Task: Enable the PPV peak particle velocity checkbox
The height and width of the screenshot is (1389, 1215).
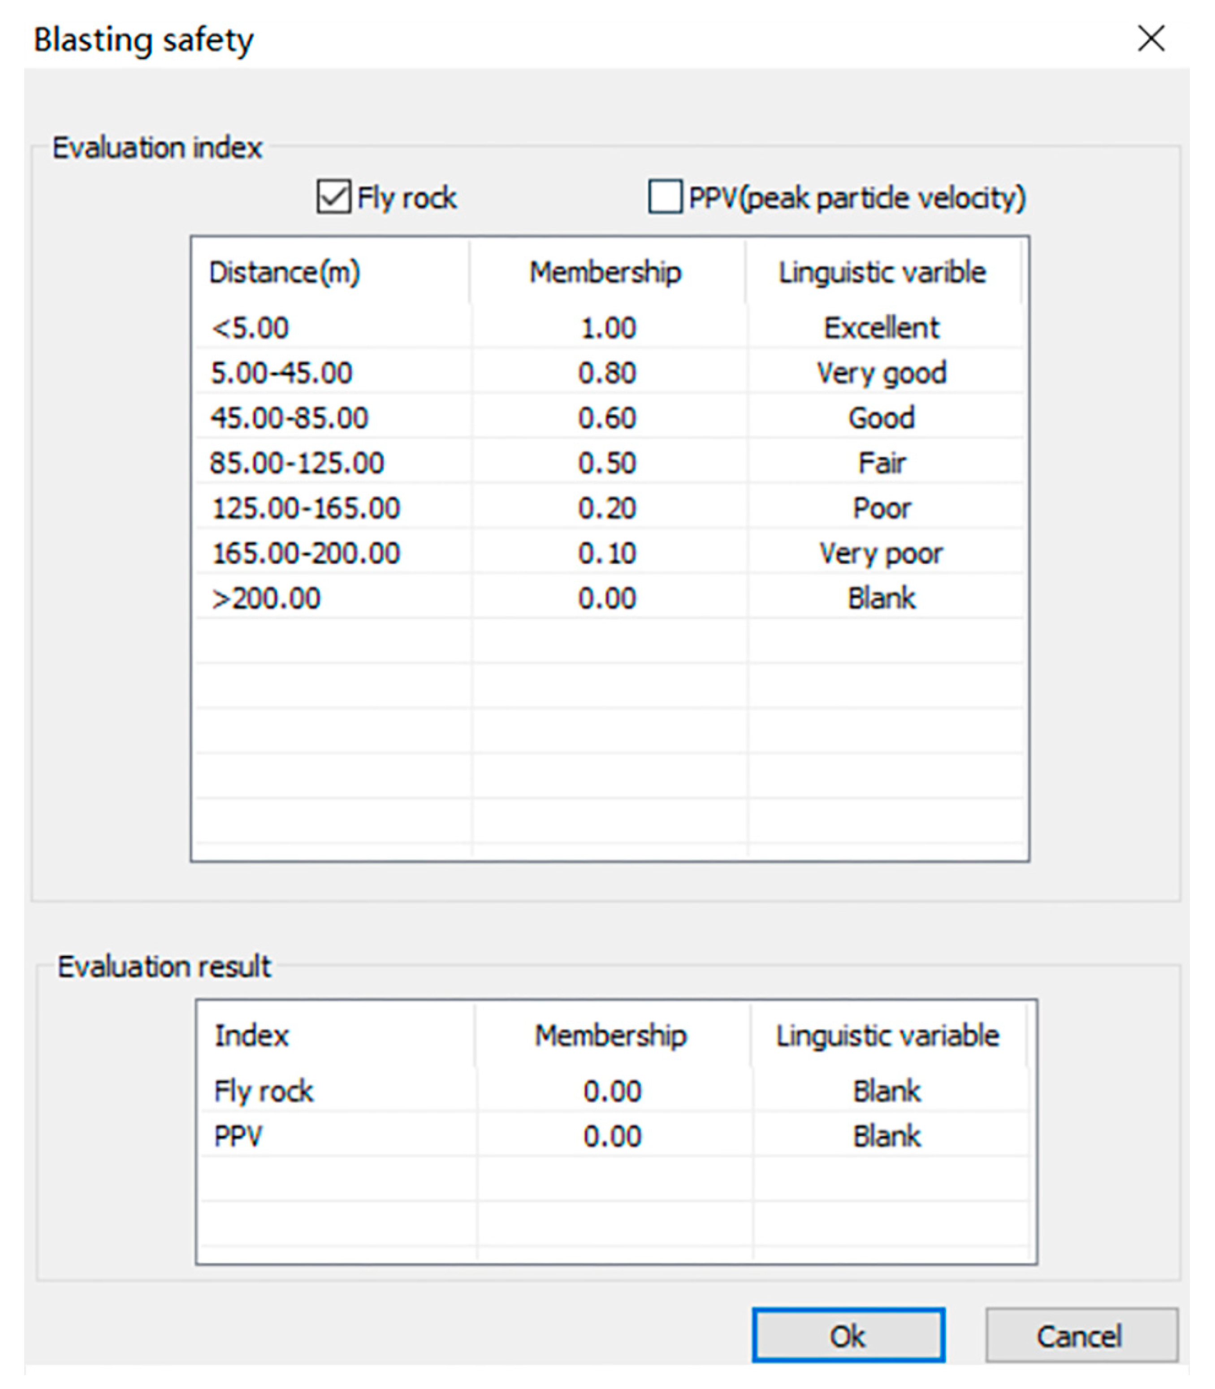Action: pos(665,197)
